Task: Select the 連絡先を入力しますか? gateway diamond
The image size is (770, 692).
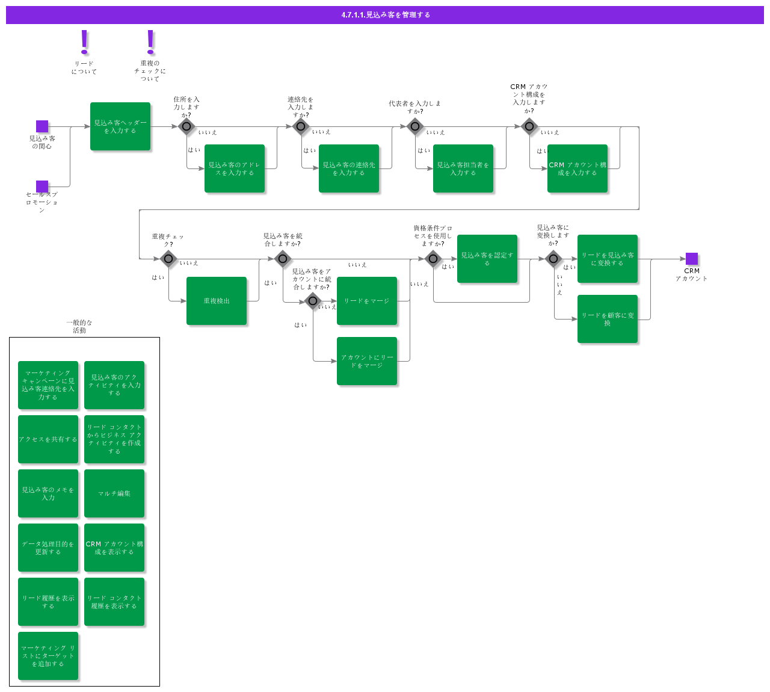Action: point(301,126)
